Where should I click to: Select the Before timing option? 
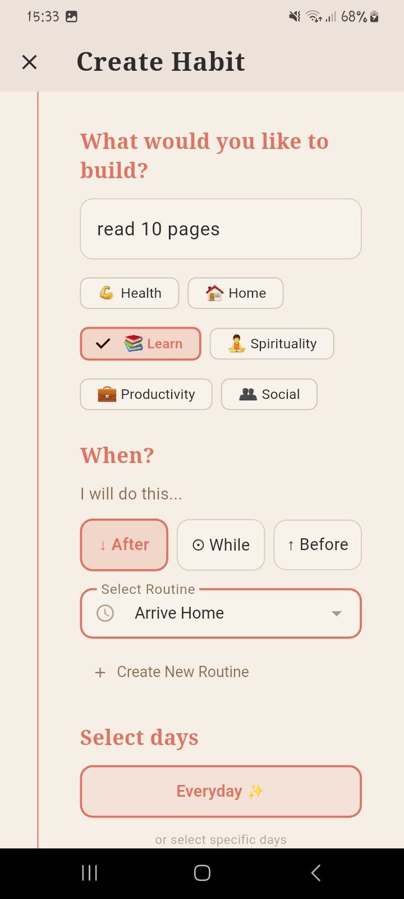(317, 544)
